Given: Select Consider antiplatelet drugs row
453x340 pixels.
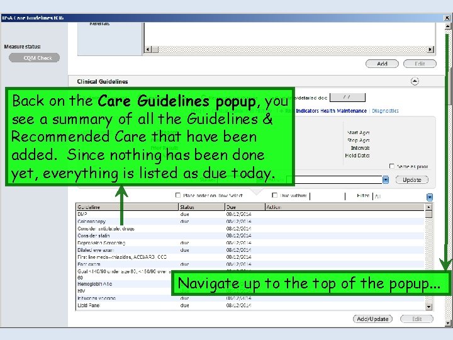Looking at the screenshot, I should 250,229.
